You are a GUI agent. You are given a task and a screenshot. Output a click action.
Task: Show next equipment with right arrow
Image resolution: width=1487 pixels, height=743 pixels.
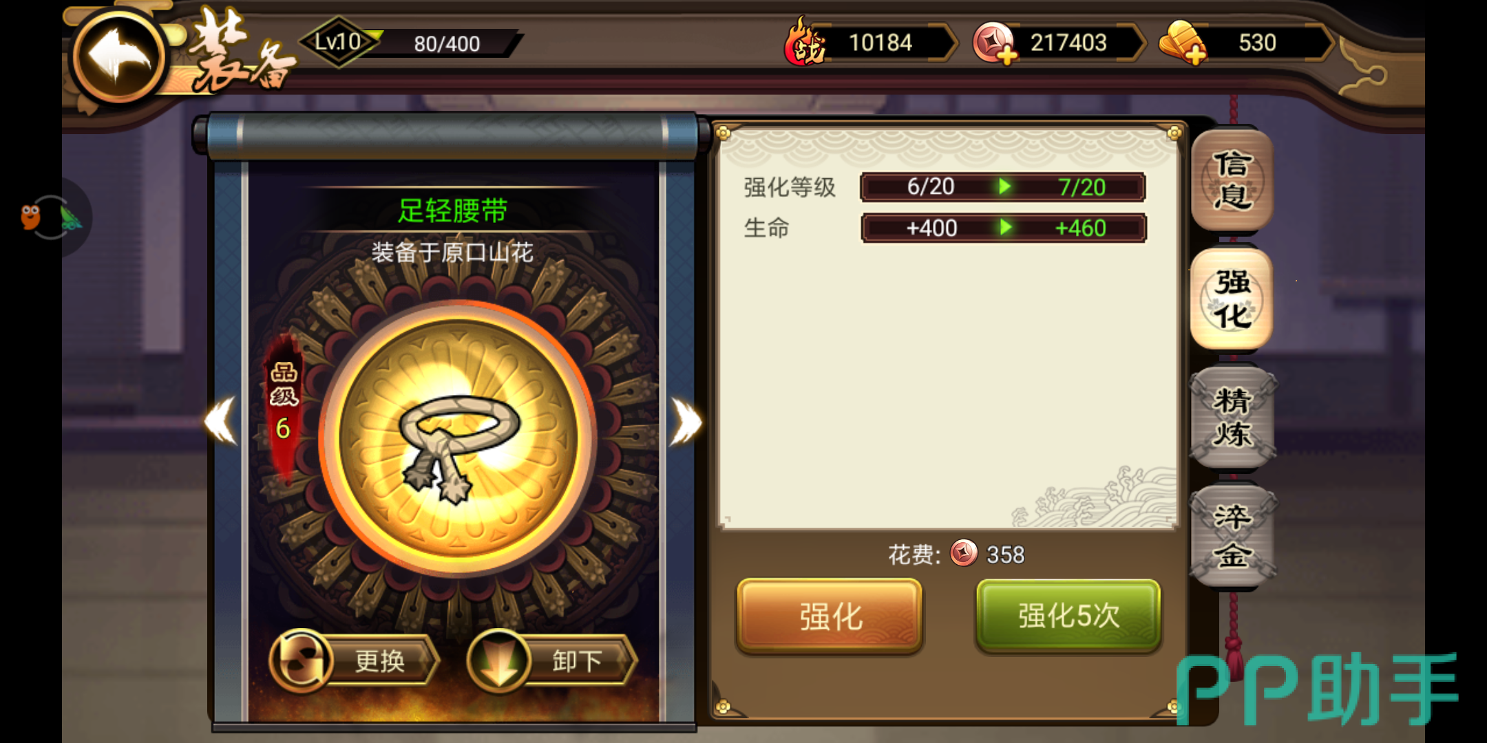point(686,421)
